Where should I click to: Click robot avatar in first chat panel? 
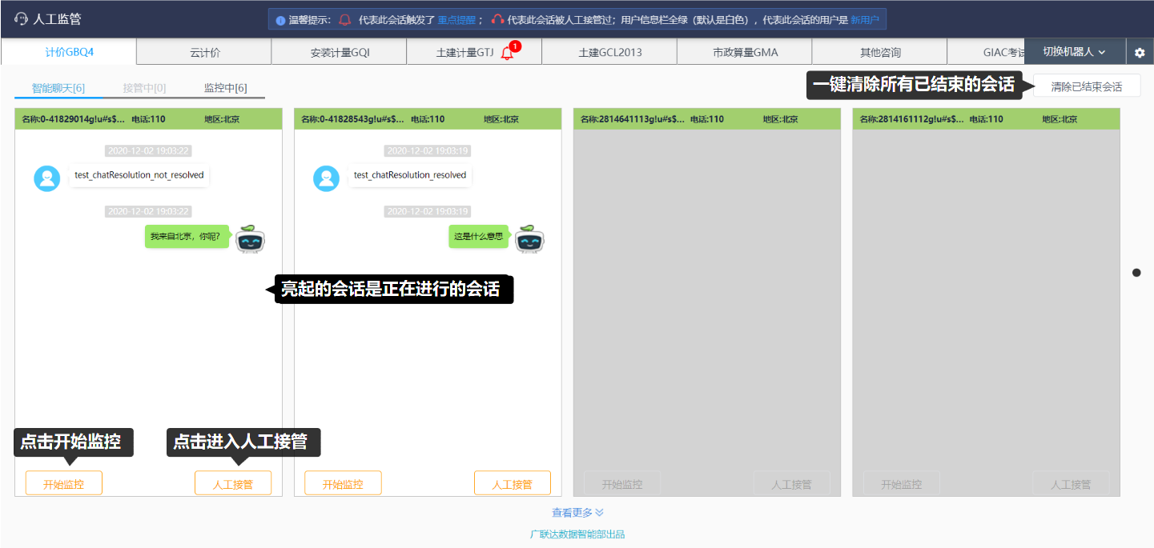pos(250,238)
